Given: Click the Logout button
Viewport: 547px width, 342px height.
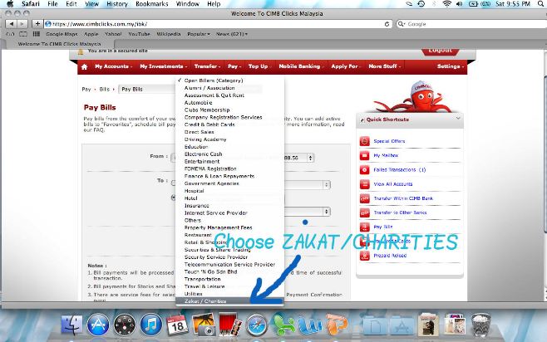Looking at the screenshot, I should pos(441,51).
